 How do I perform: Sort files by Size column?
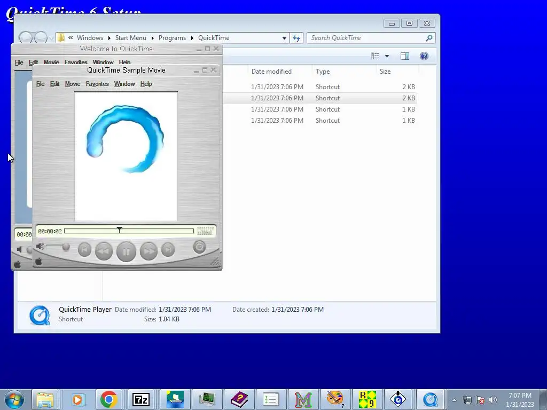pyautogui.click(x=397, y=72)
